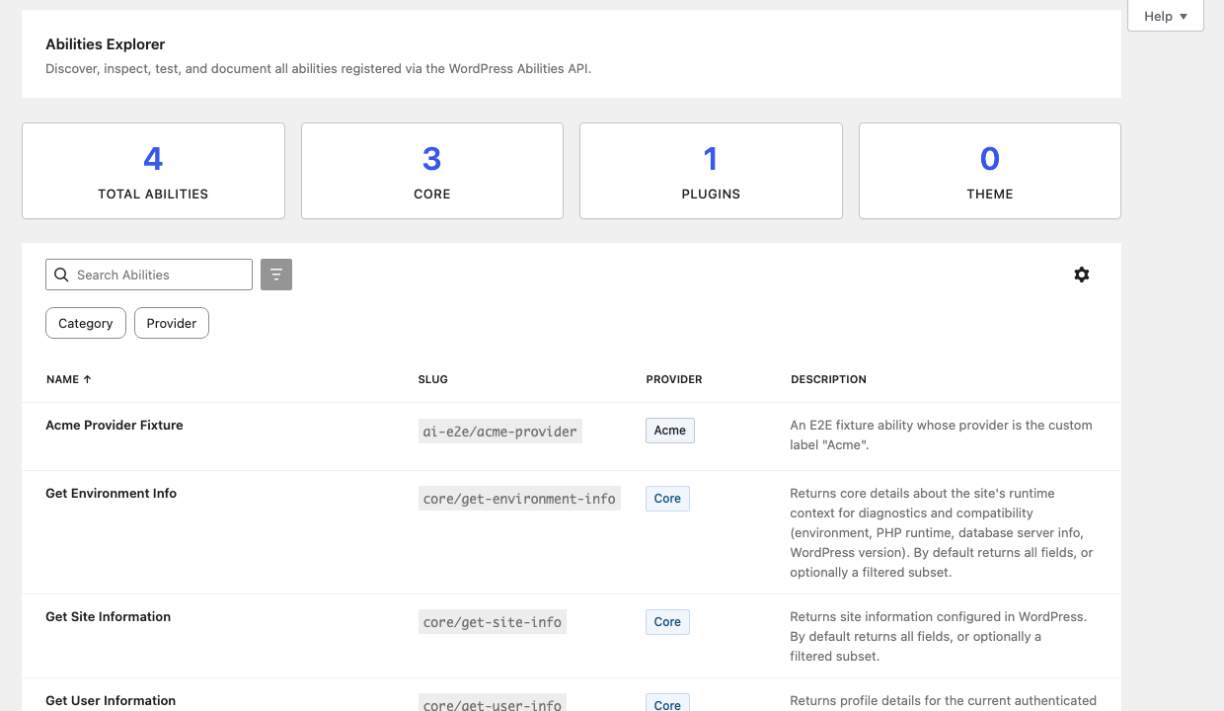Open the view options gear icon
Screen dimensions: 1224x711
[1082, 275]
